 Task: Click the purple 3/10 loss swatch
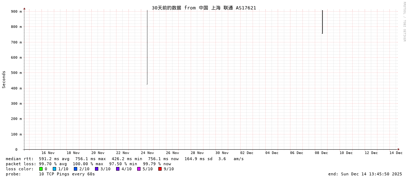coord(97,169)
